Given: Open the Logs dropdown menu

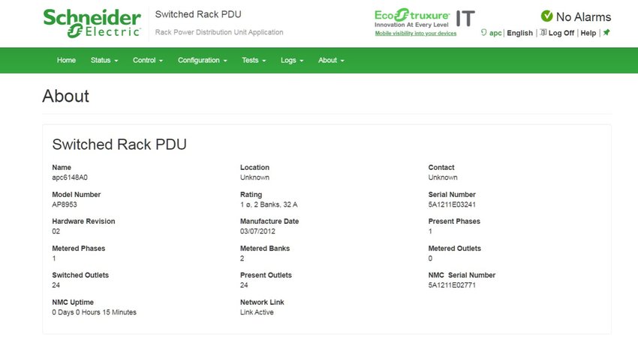Looking at the screenshot, I should coord(292,60).
